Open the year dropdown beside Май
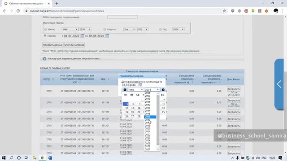 tap(85, 30)
